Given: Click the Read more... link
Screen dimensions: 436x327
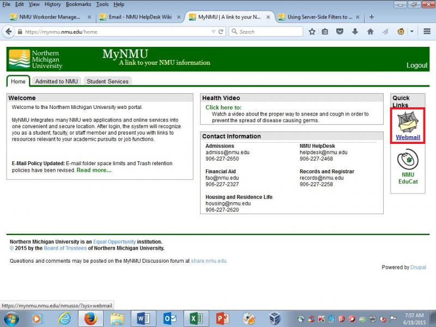Looking at the screenshot, I should click(94, 170).
